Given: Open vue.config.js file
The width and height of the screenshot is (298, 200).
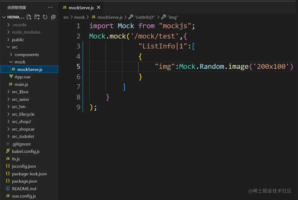Looking at the screenshot, I should (x=29, y=196).
